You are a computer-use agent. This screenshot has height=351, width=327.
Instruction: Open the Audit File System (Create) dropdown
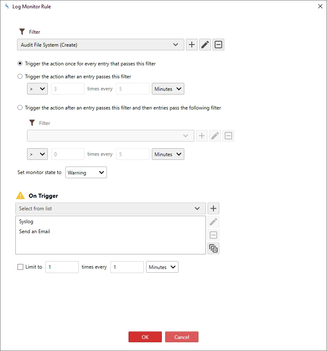(x=100, y=45)
